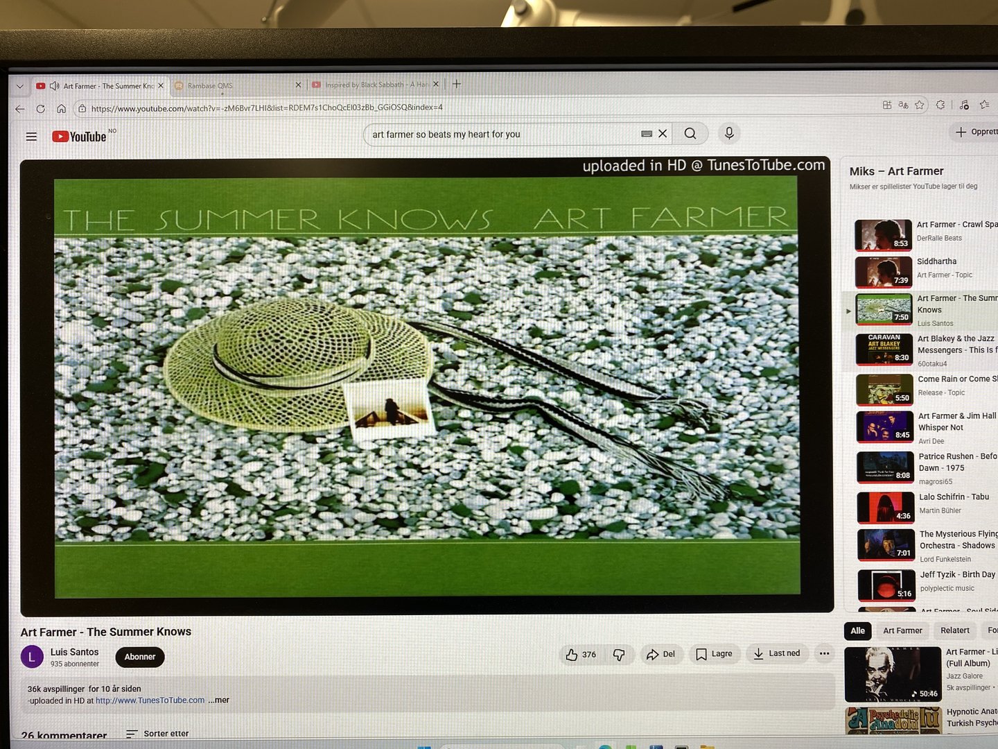998x749 pixels.
Task: Start voice search with microphone icon
Action: tap(729, 133)
